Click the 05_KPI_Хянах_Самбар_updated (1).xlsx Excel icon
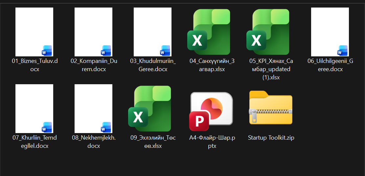 tap(271, 32)
